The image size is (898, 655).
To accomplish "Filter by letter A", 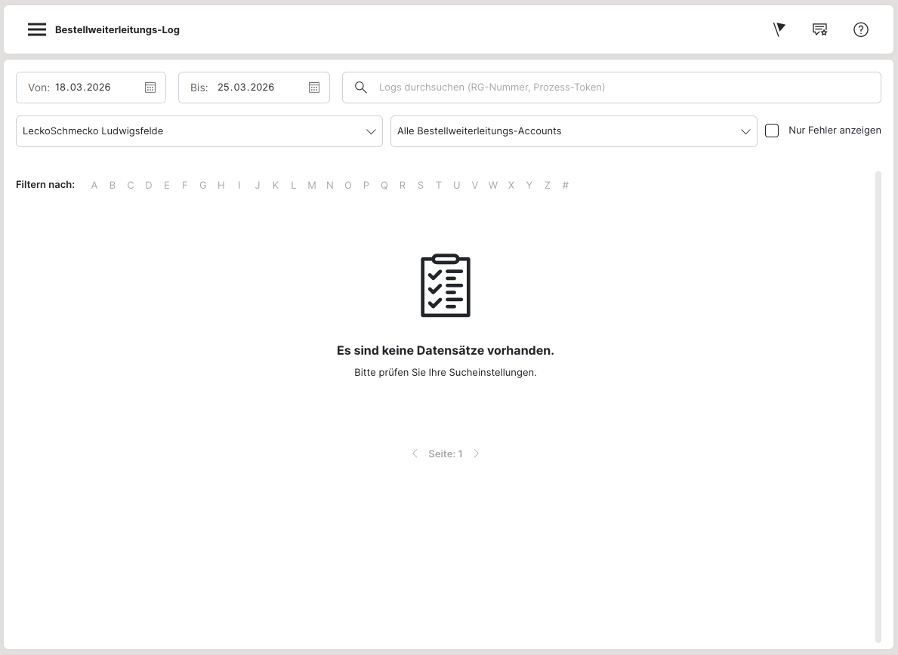I will (94, 186).
